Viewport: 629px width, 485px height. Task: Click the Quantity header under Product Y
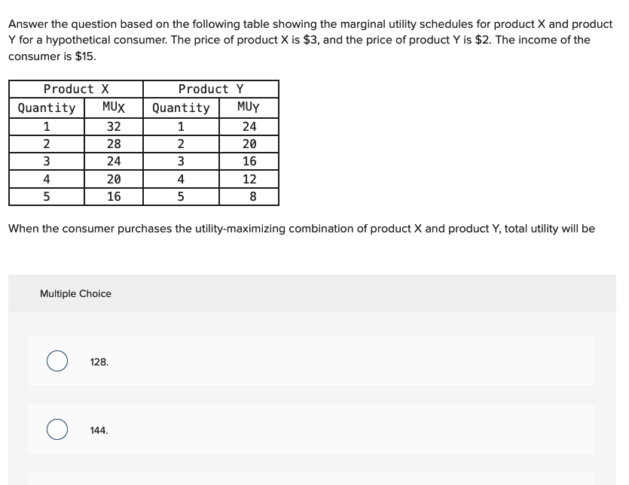[x=181, y=108]
